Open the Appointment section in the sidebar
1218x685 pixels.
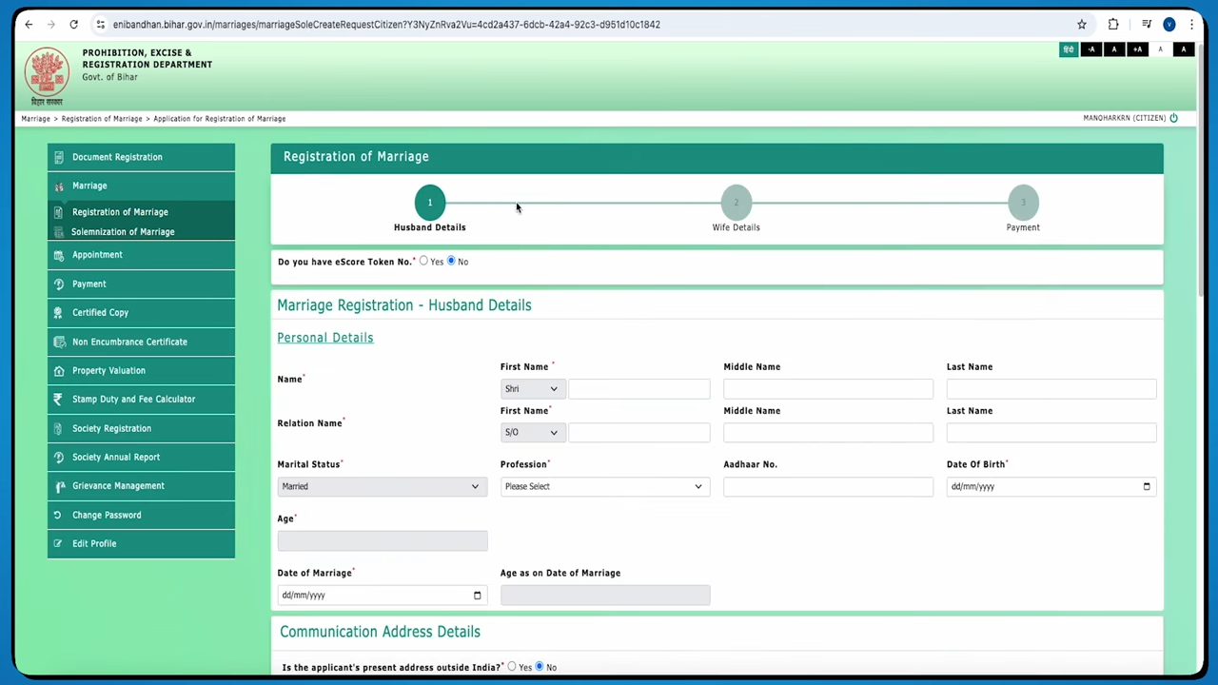[x=97, y=254]
